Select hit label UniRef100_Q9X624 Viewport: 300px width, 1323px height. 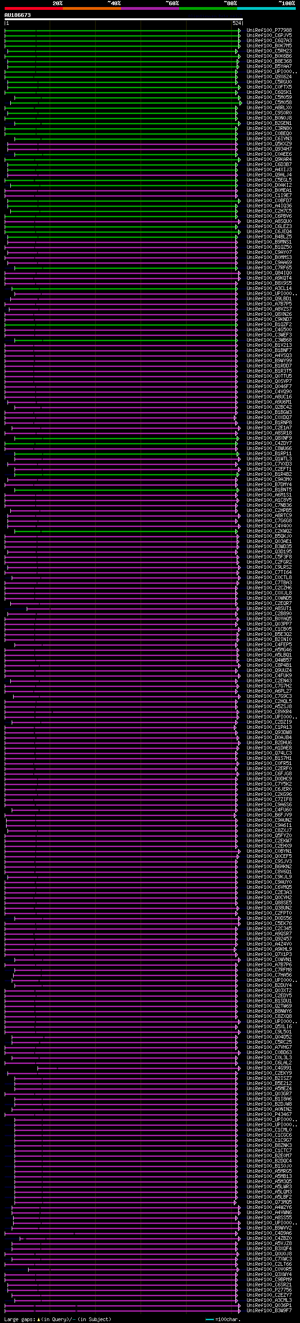(269, 76)
